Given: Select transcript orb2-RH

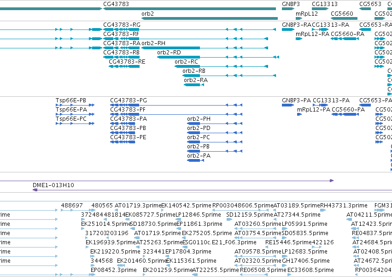Looking at the screenshot, I should point(153,43).
